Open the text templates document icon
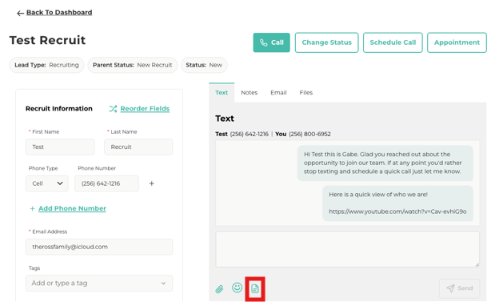 click(x=255, y=288)
